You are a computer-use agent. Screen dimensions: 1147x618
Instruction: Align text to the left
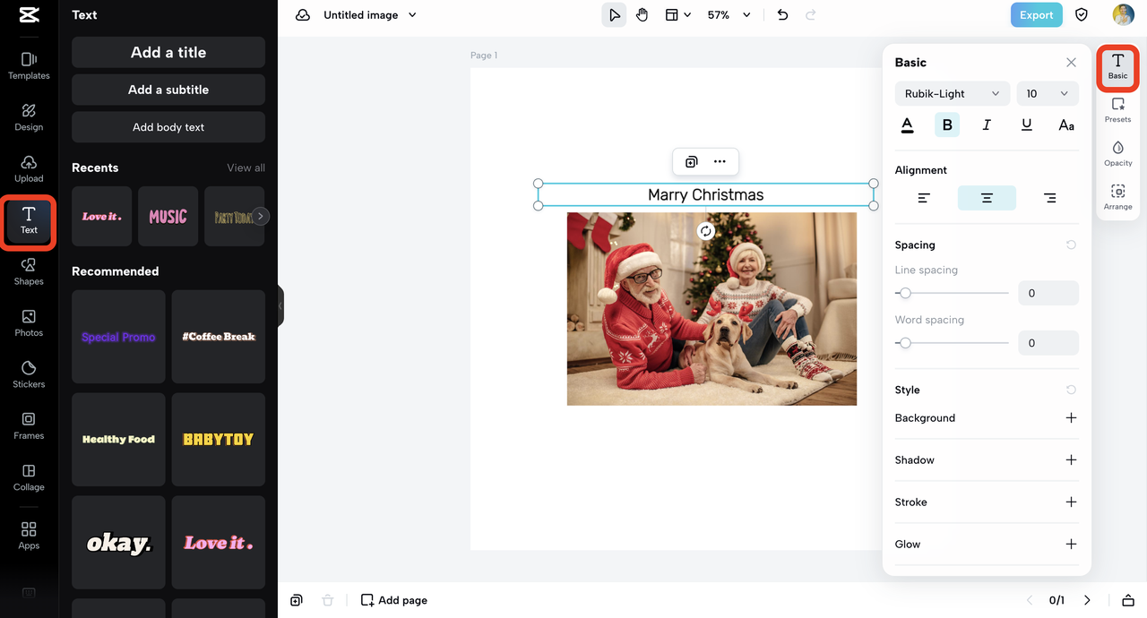click(x=924, y=198)
